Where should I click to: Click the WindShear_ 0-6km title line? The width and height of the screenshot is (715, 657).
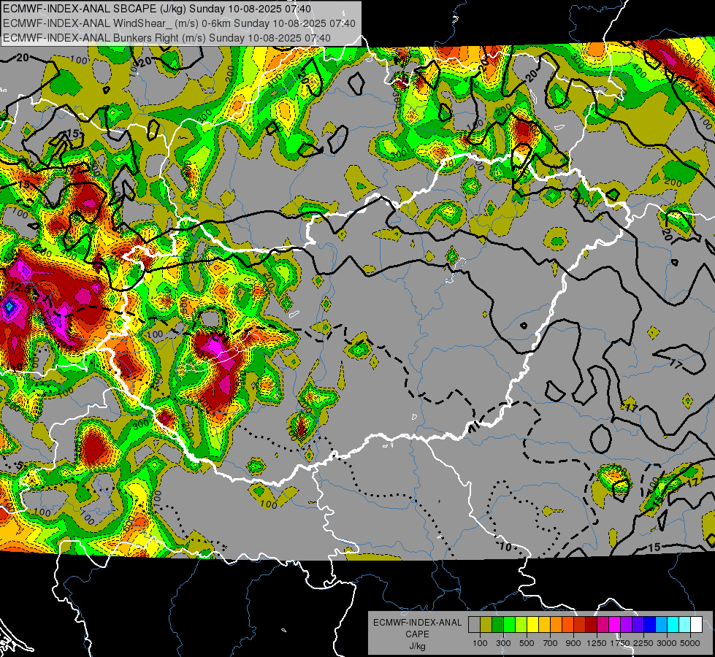(x=179, y=23)
